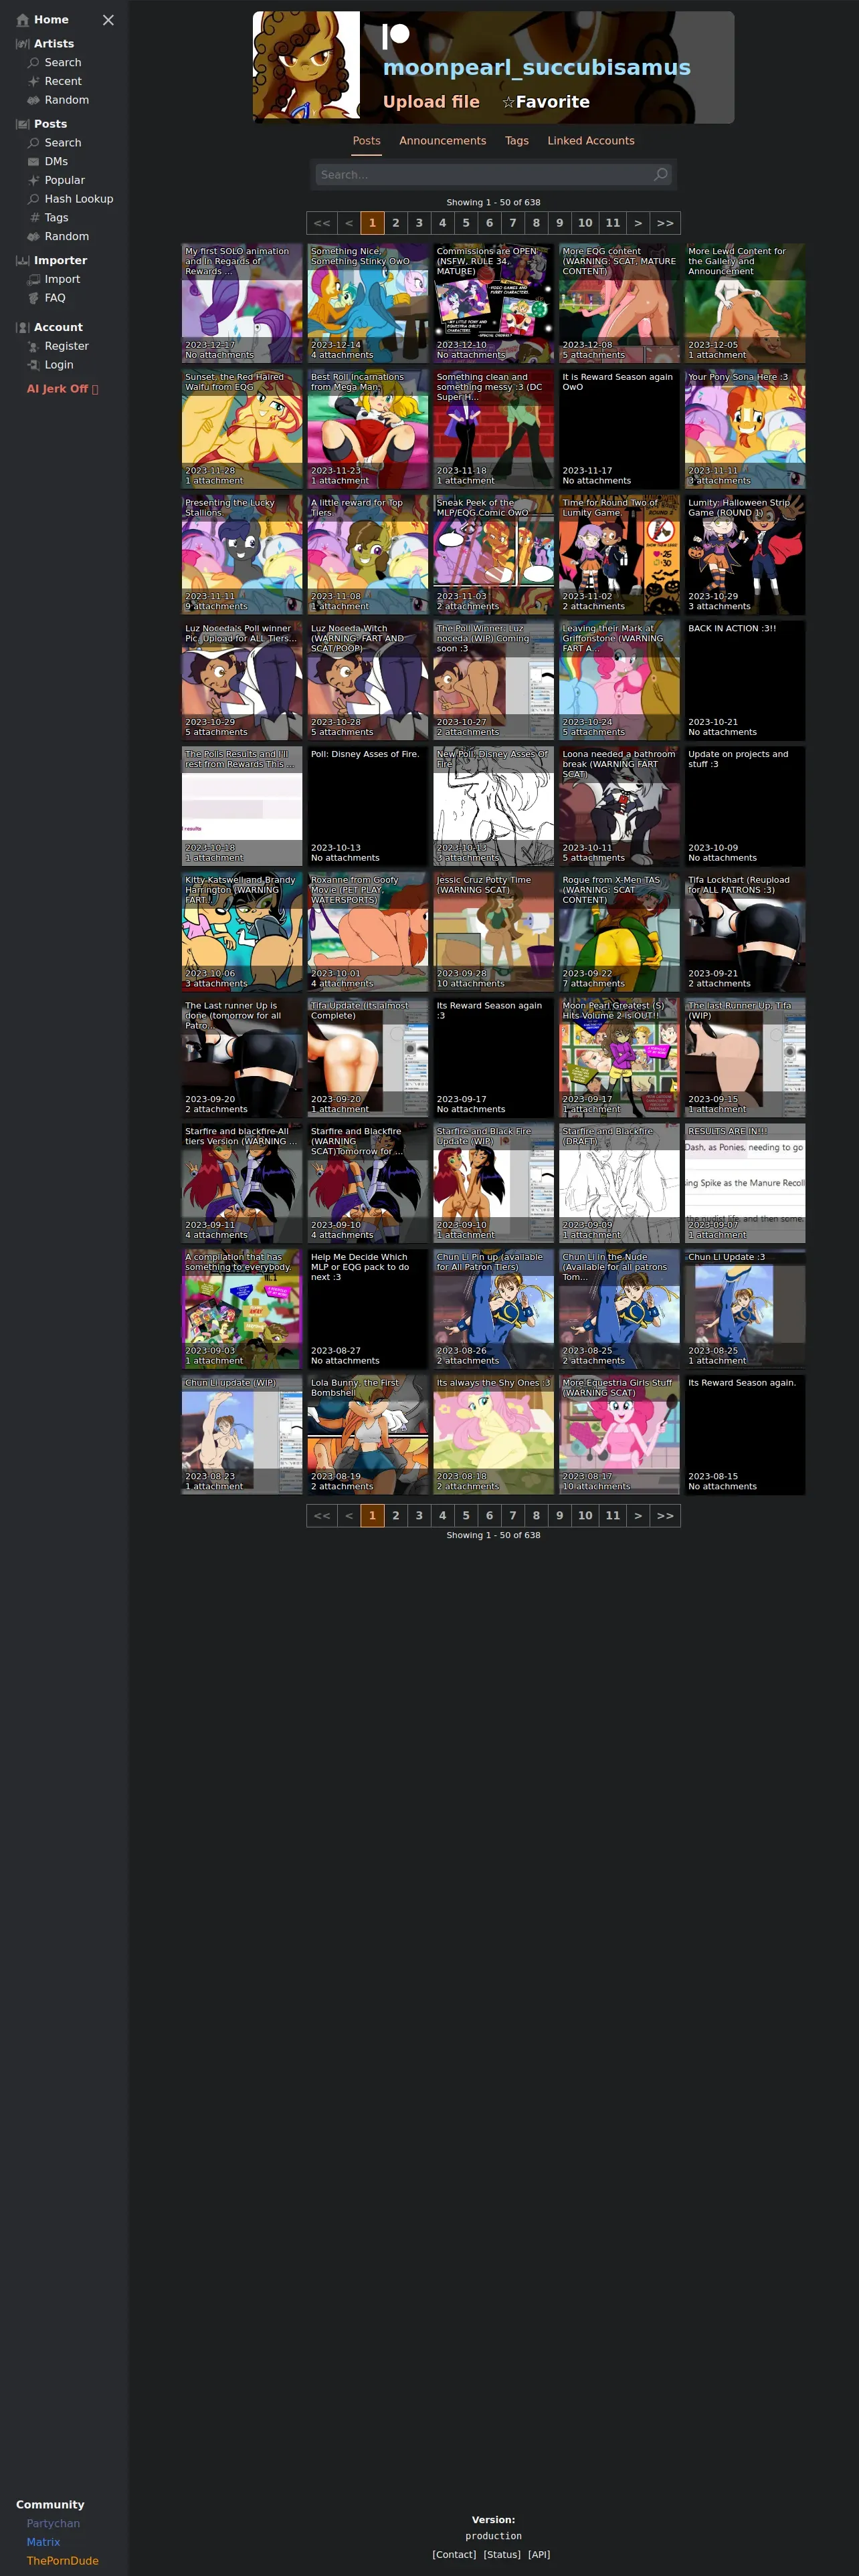Open Import via its icon
This screenshot has width=859, height=2576.
coord(34,280)
